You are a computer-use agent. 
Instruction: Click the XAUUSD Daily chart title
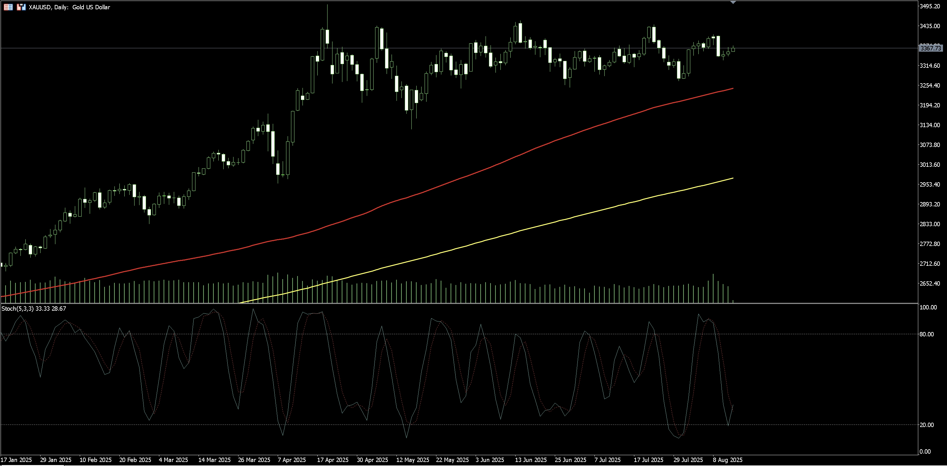(x=69, y=7)
